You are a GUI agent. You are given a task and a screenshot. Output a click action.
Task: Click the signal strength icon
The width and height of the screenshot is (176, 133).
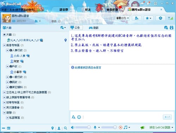[170, 18]
